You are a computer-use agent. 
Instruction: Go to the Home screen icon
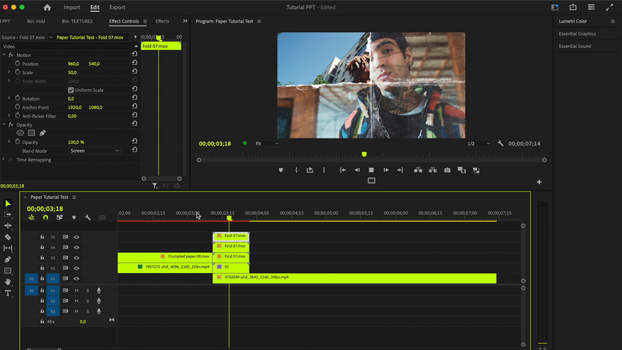coord(47,7)
